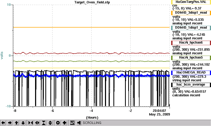Click the -4 x-axis tick label

91,111
